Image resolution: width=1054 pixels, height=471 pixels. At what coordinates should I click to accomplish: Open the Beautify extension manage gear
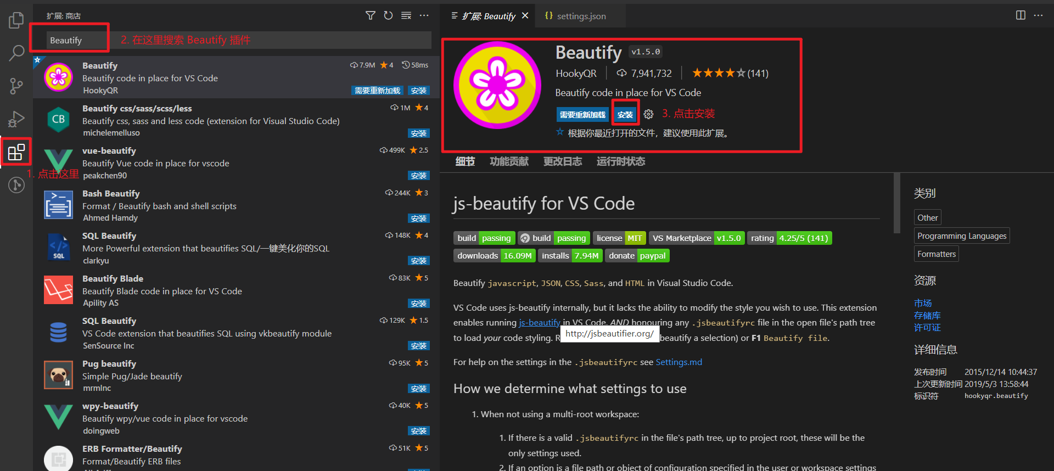(x=648, y=114)
